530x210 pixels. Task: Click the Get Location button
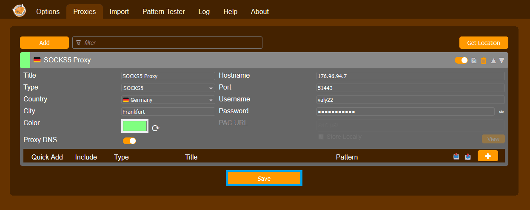[484, 43]
